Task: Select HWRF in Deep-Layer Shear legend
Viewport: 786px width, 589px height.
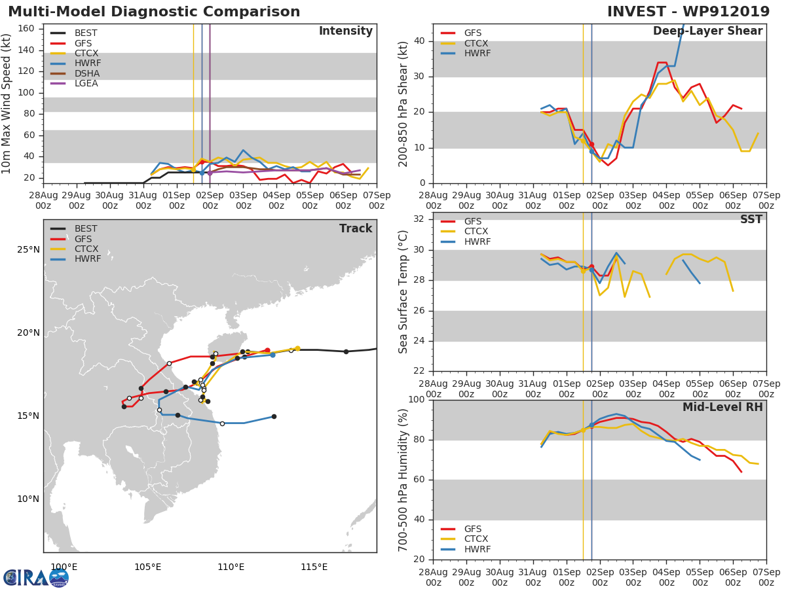Action: coord(466,53)
